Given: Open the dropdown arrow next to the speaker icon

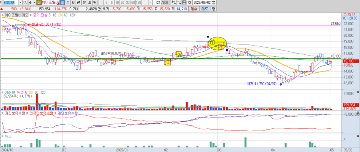Looking at the screenshot, I should [35, 3].
